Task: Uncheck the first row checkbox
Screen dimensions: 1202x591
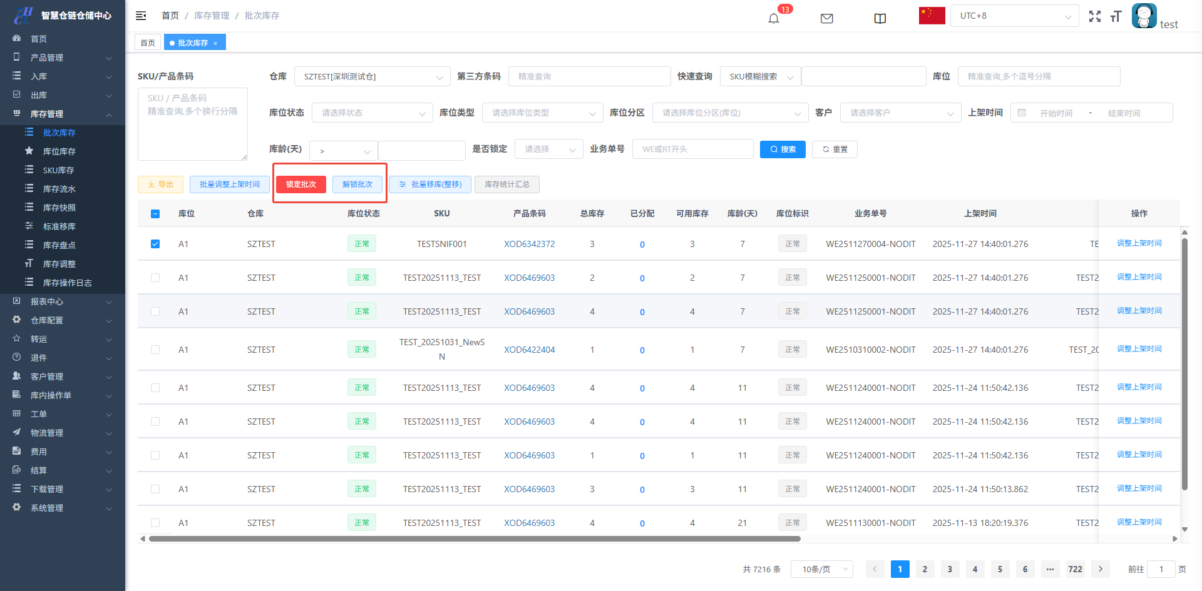Action: coord(155,244)
